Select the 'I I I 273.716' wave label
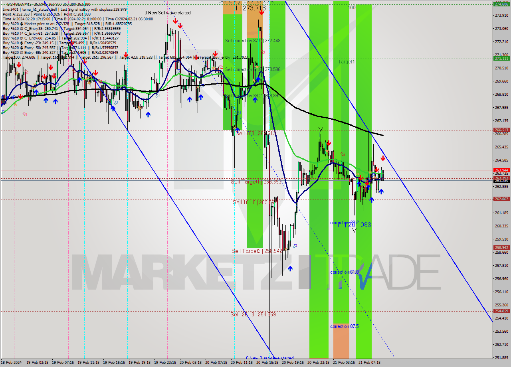This screenshot has width=511, height=367. tap(249, 8)
